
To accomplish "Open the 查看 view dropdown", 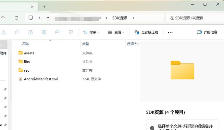I will pos(116,32).
